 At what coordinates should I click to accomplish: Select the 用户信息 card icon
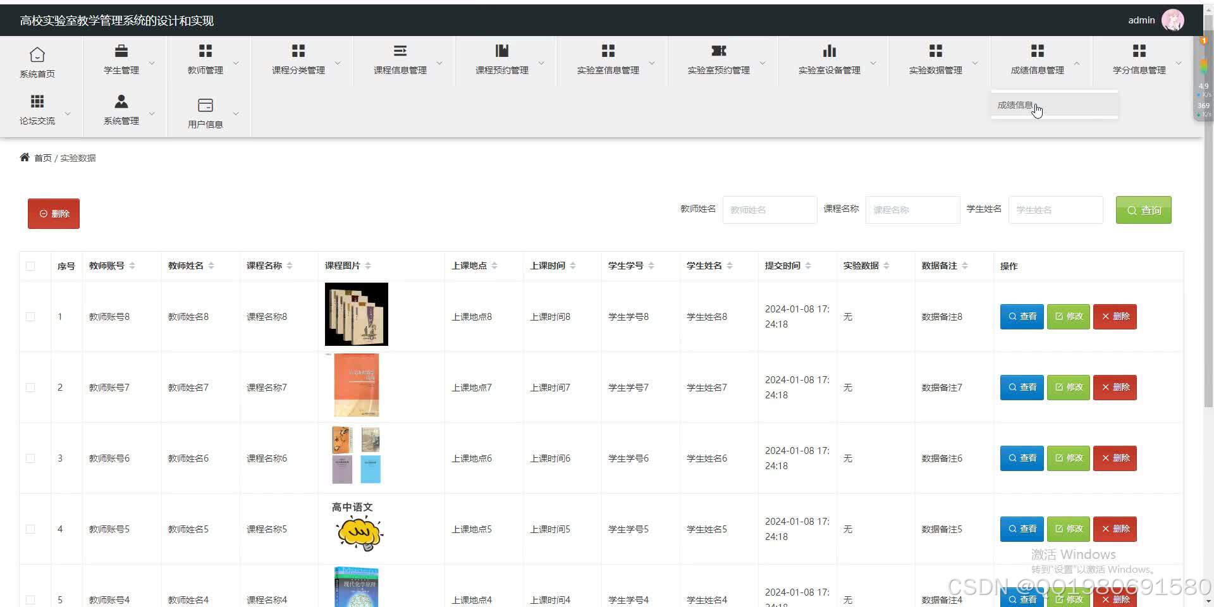point(205,104)
